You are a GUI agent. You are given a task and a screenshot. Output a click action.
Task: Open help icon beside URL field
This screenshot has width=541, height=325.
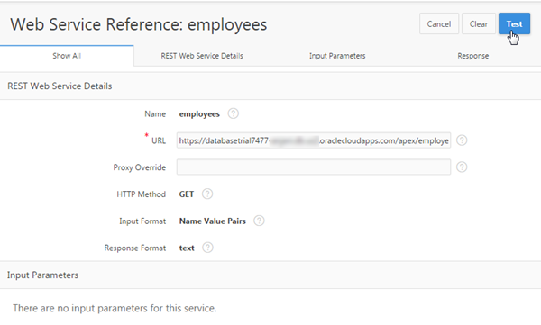click(x=462, y=140)
